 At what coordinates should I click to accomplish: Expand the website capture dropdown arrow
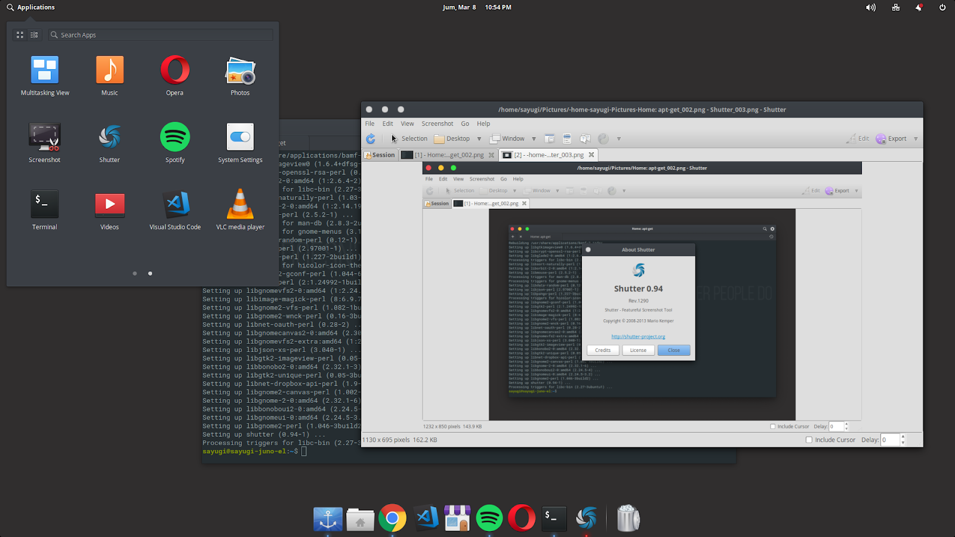point(619,139)
